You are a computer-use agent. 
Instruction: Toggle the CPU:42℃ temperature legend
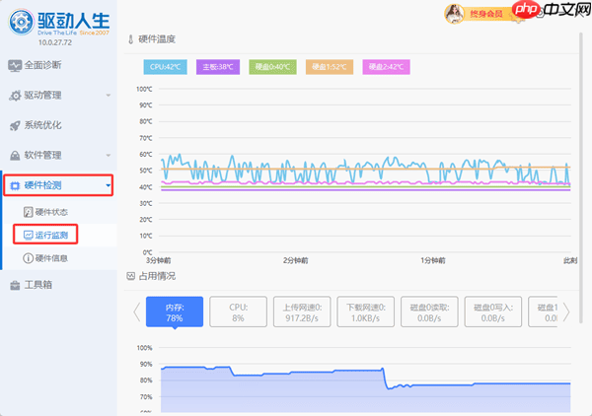pos(166,67)
